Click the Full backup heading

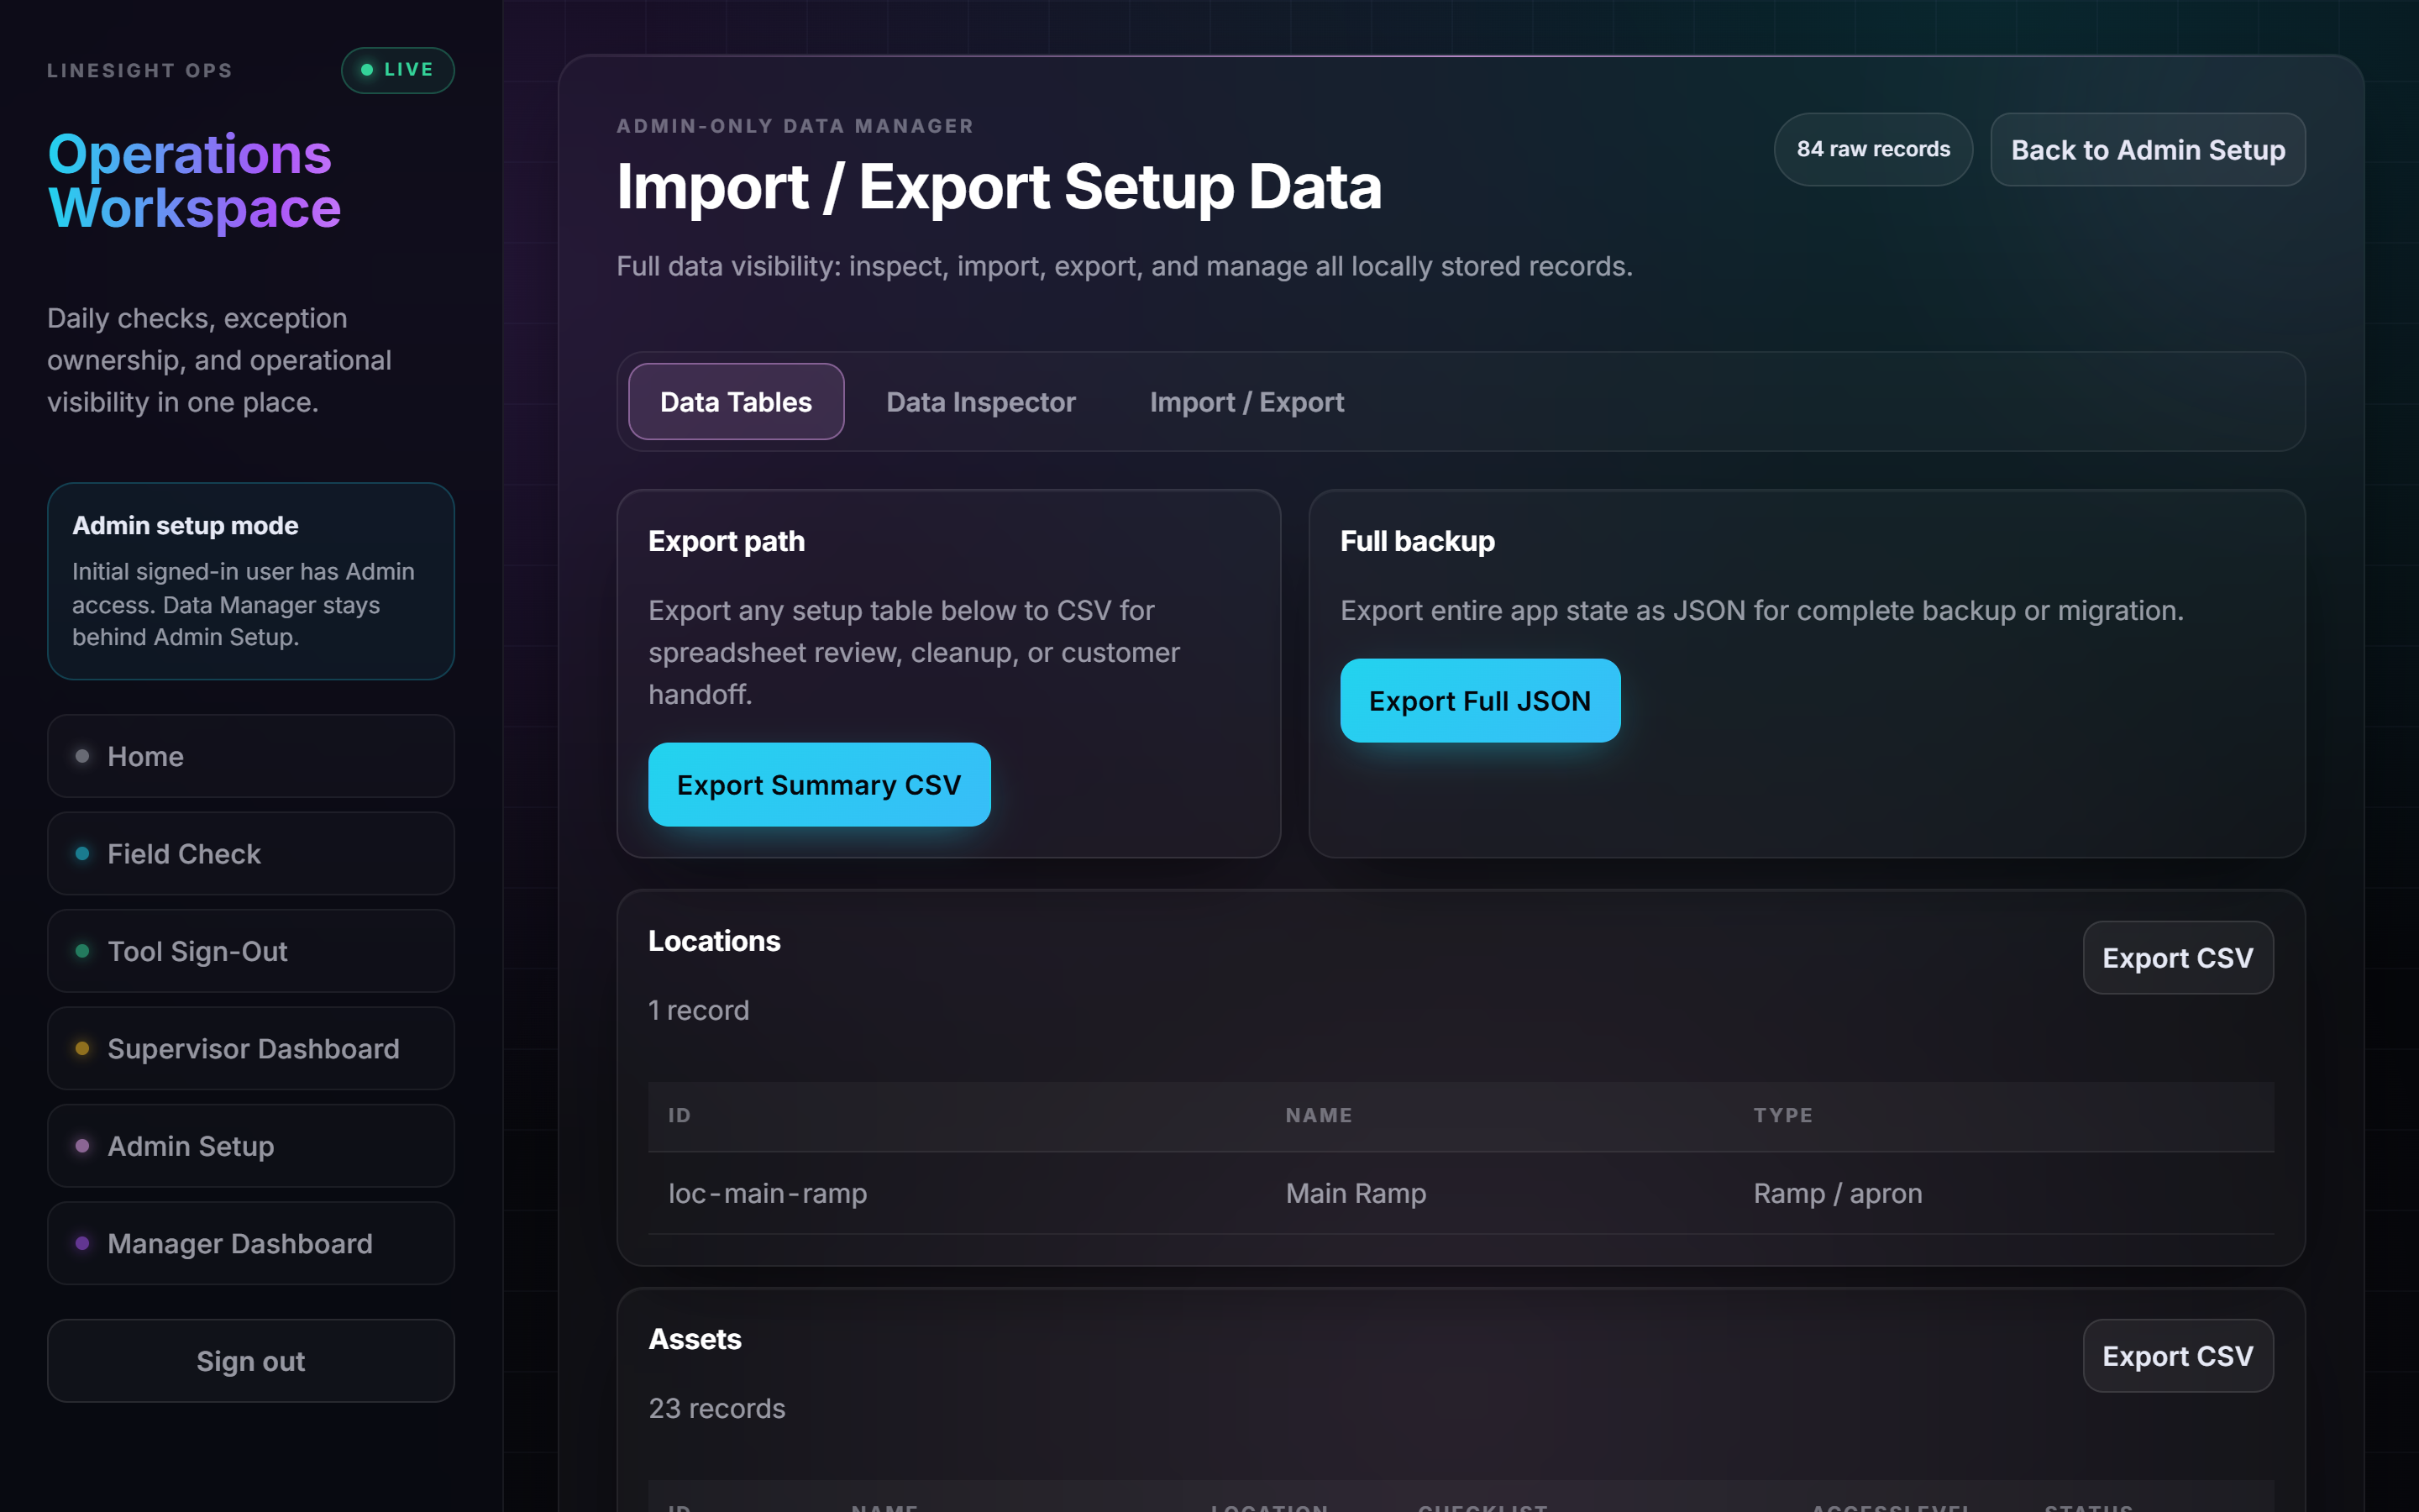[1416, 541]
